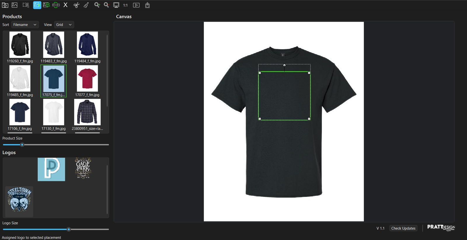This screenshot has height=240, width=467.
Task: Click the export share icon
Action: coord(147,5)
